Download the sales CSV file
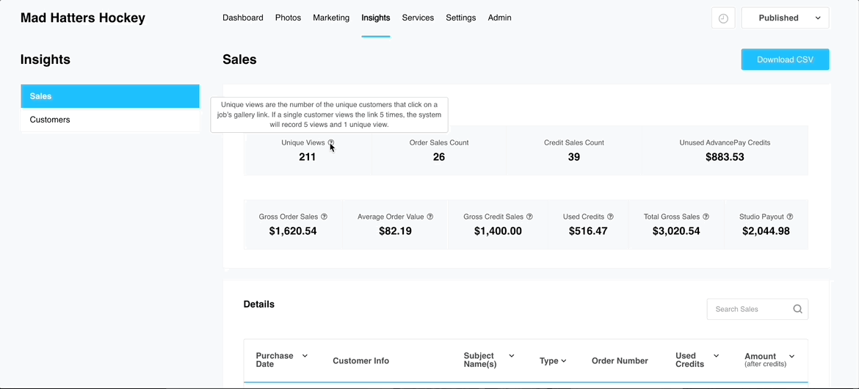Viewport: 859px width, 389px height. point(785,59)
